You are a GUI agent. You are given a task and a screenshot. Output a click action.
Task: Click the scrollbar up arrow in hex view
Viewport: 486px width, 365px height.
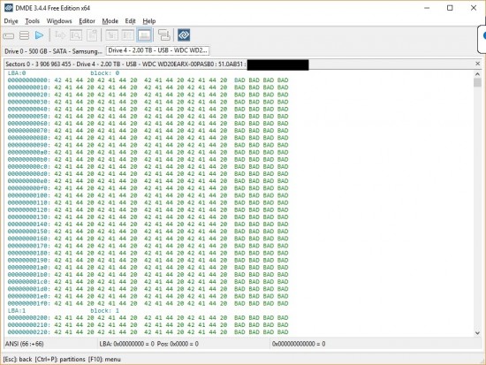pos(477,74)
